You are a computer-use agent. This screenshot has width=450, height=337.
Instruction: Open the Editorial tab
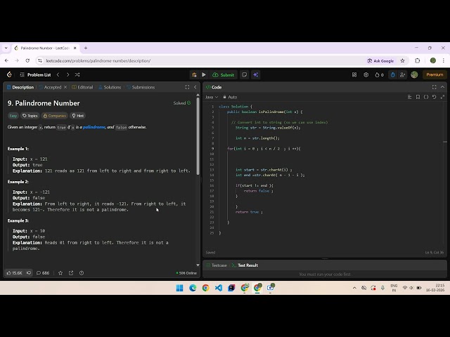pos(82,87)
